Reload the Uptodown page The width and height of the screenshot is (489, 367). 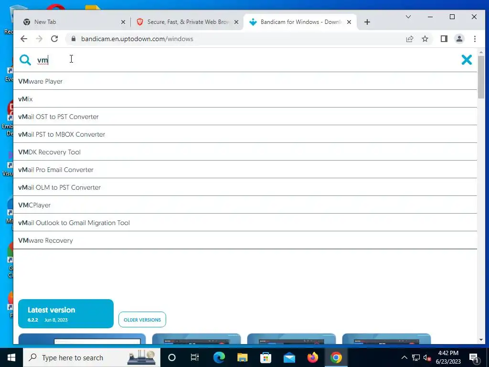click(54, 39)
